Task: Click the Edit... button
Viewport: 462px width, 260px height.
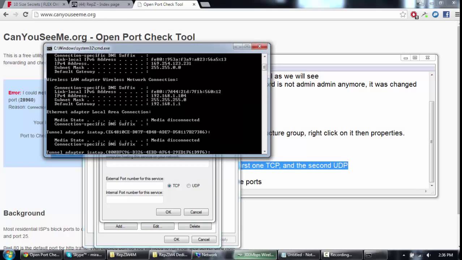Action: pyautogui.click(x=158, y=226)
